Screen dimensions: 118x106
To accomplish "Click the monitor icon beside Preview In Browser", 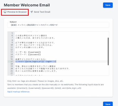I will [x=5, y=12].
